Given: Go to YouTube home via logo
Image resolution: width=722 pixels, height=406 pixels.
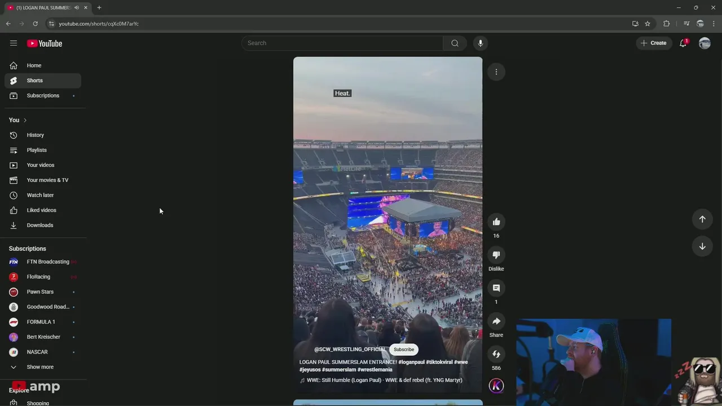Looking at the screenshot, I should click(45, 43).
